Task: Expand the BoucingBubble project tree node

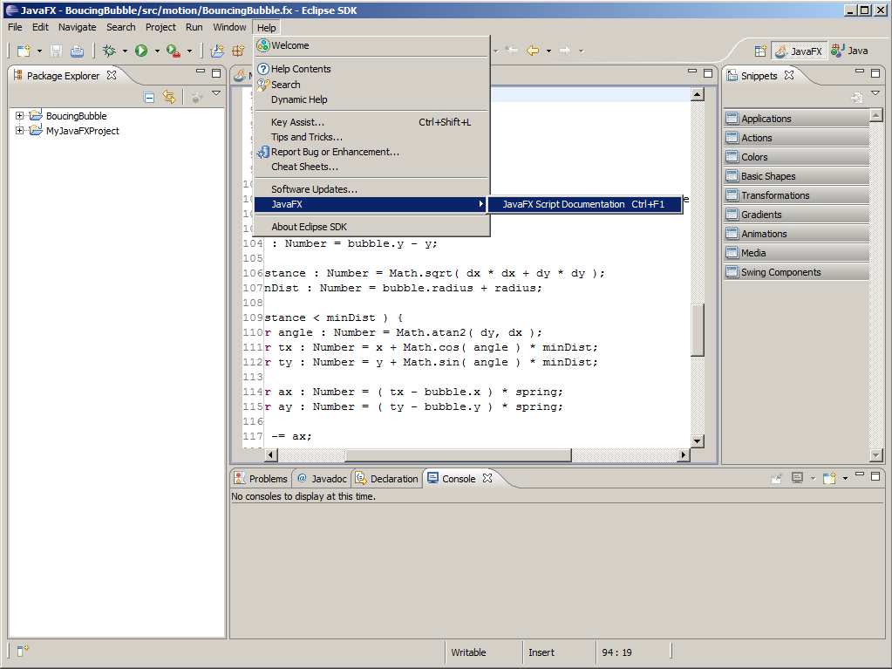Action: pos(20,116)
